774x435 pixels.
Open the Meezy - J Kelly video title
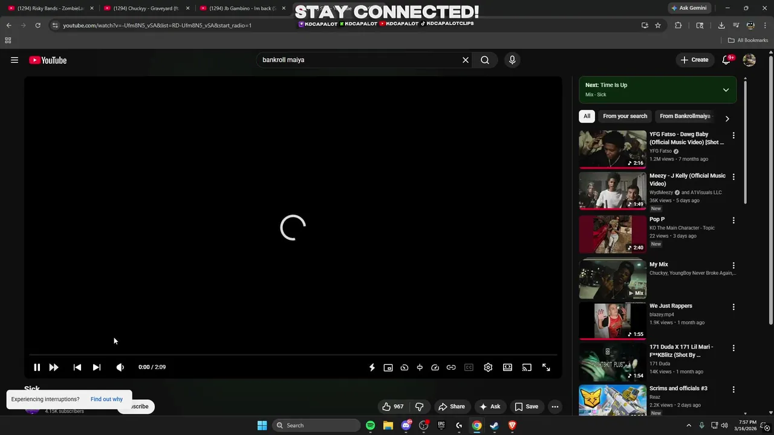(x=688, y=179)
